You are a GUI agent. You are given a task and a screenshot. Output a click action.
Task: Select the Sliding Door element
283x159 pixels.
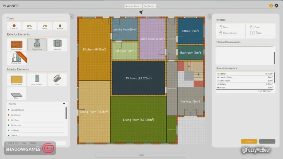[x=17, y=58]
